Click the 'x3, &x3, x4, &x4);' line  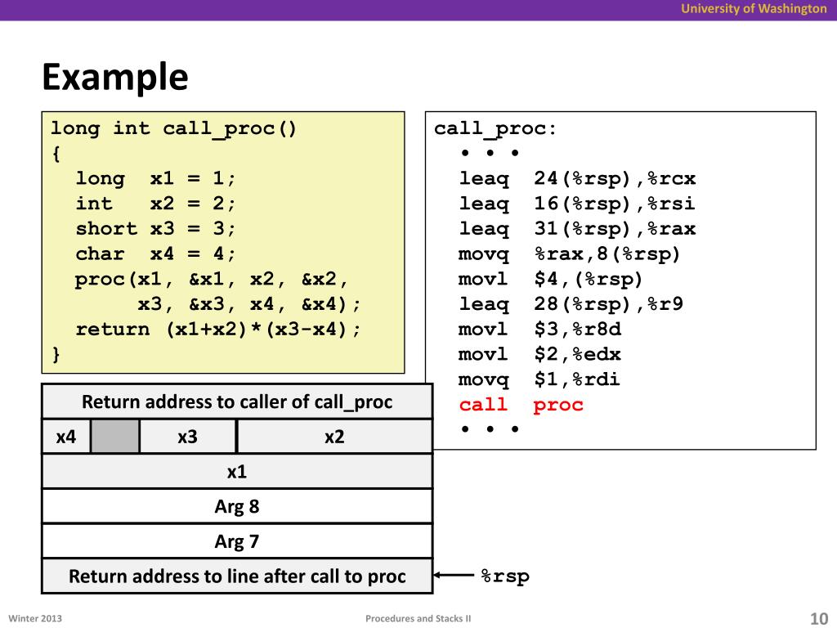coord(249,304)
